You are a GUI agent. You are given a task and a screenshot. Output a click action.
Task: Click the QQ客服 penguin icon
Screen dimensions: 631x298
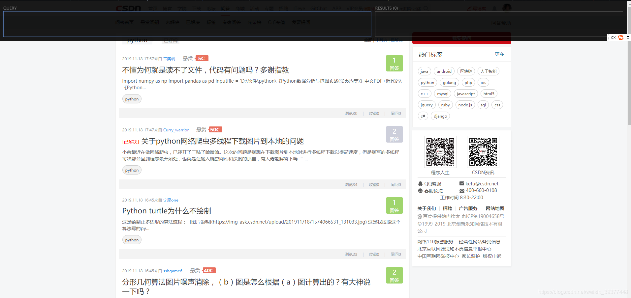point(420,183)
